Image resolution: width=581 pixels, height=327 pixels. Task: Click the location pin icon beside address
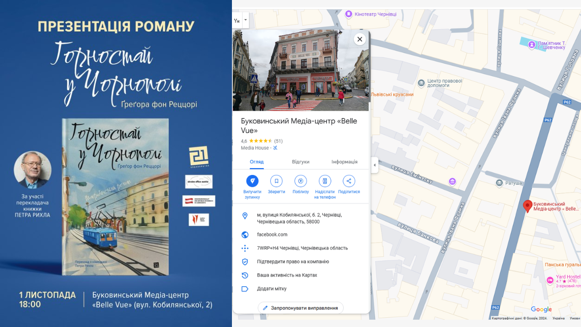(x=245, y=216)
